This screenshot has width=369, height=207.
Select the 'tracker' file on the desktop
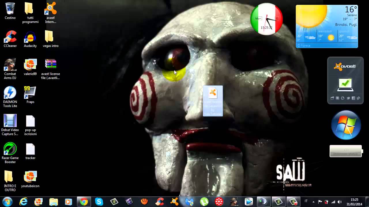click(30, 152)
